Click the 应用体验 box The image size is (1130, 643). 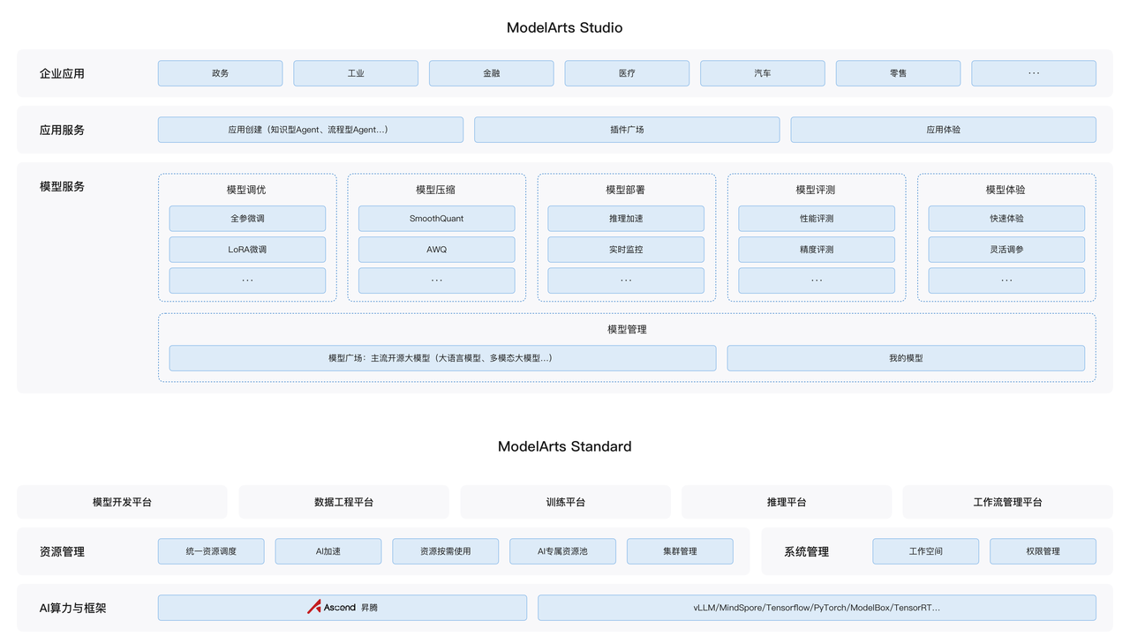pos(943,130)
